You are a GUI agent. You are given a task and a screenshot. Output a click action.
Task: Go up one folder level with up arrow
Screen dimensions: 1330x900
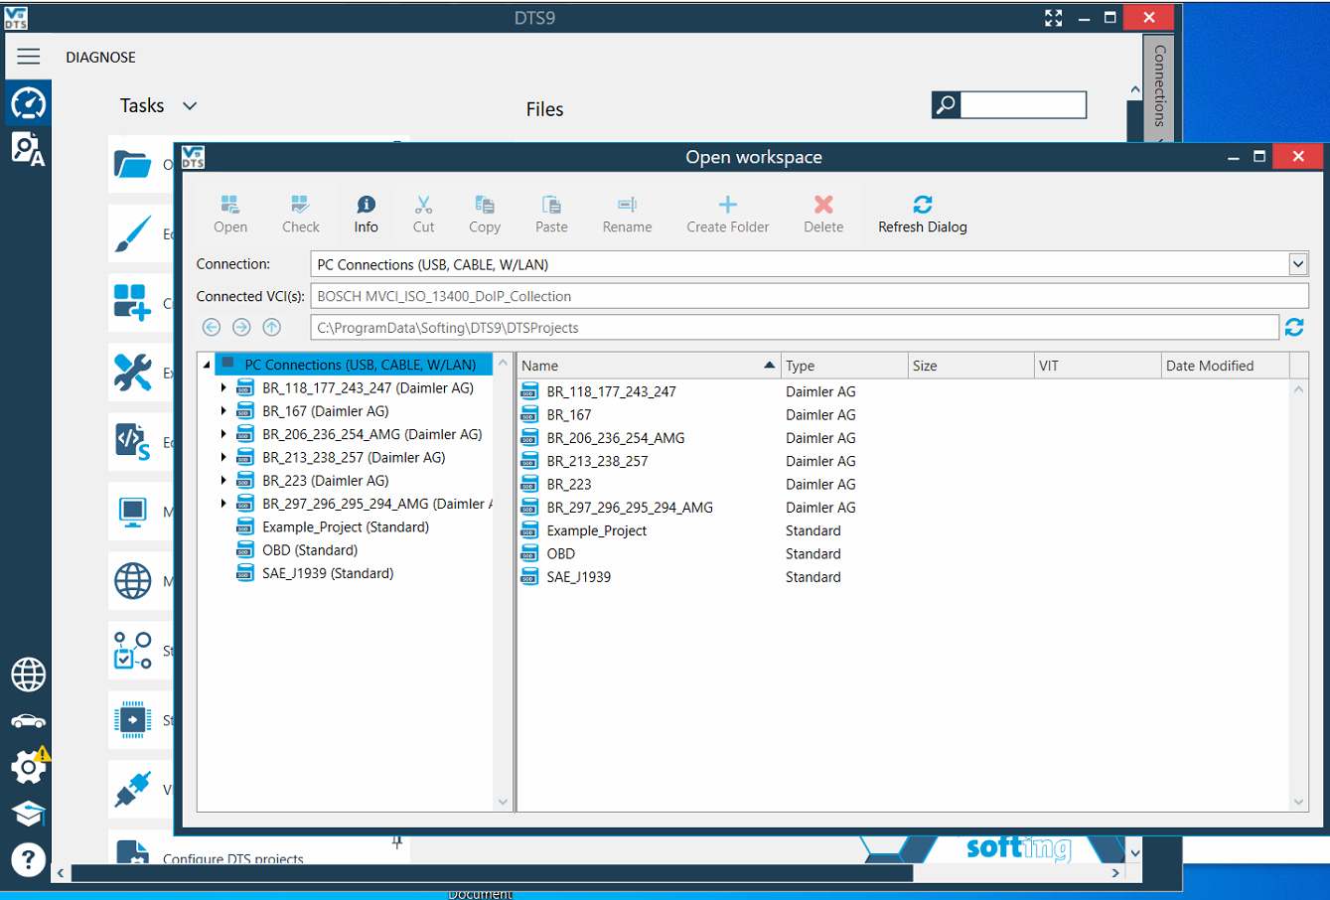pyautogui.click(x=271, y=327)
